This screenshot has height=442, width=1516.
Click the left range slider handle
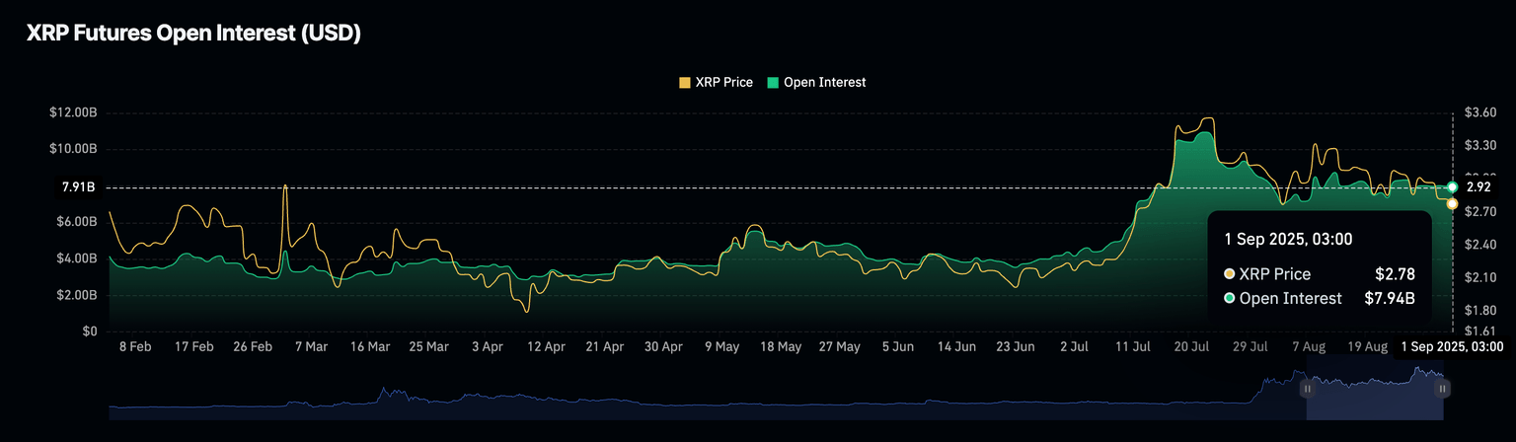pyautogui.click(x=1308, y=389)
